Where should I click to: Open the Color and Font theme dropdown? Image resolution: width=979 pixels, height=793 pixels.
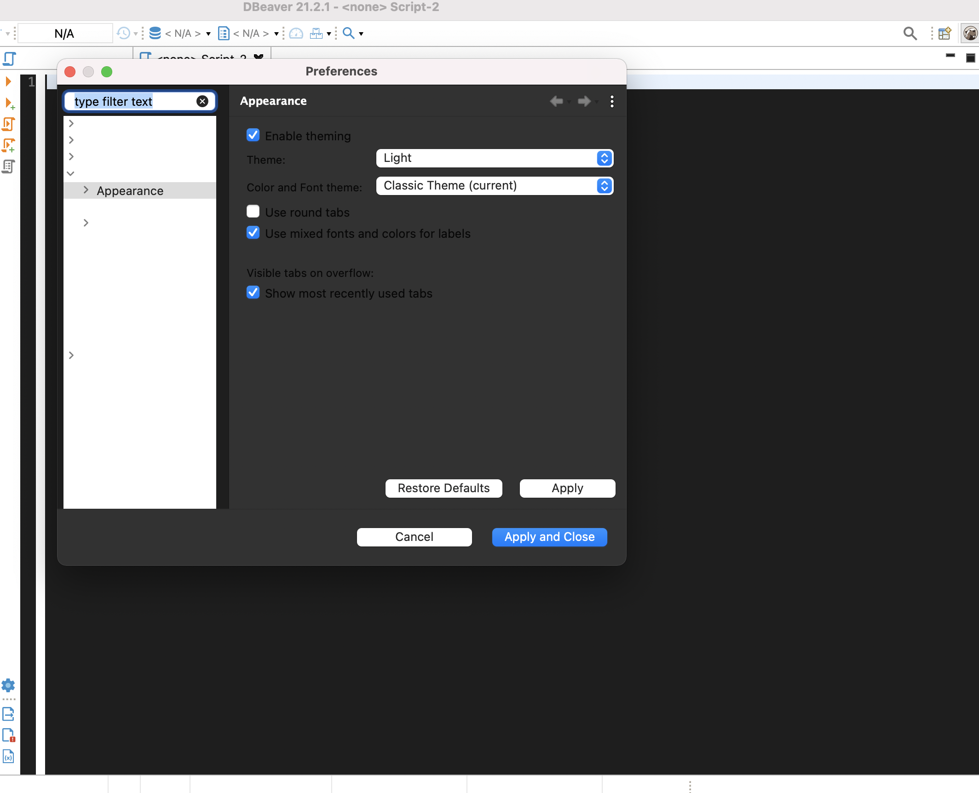click(495, 186)
